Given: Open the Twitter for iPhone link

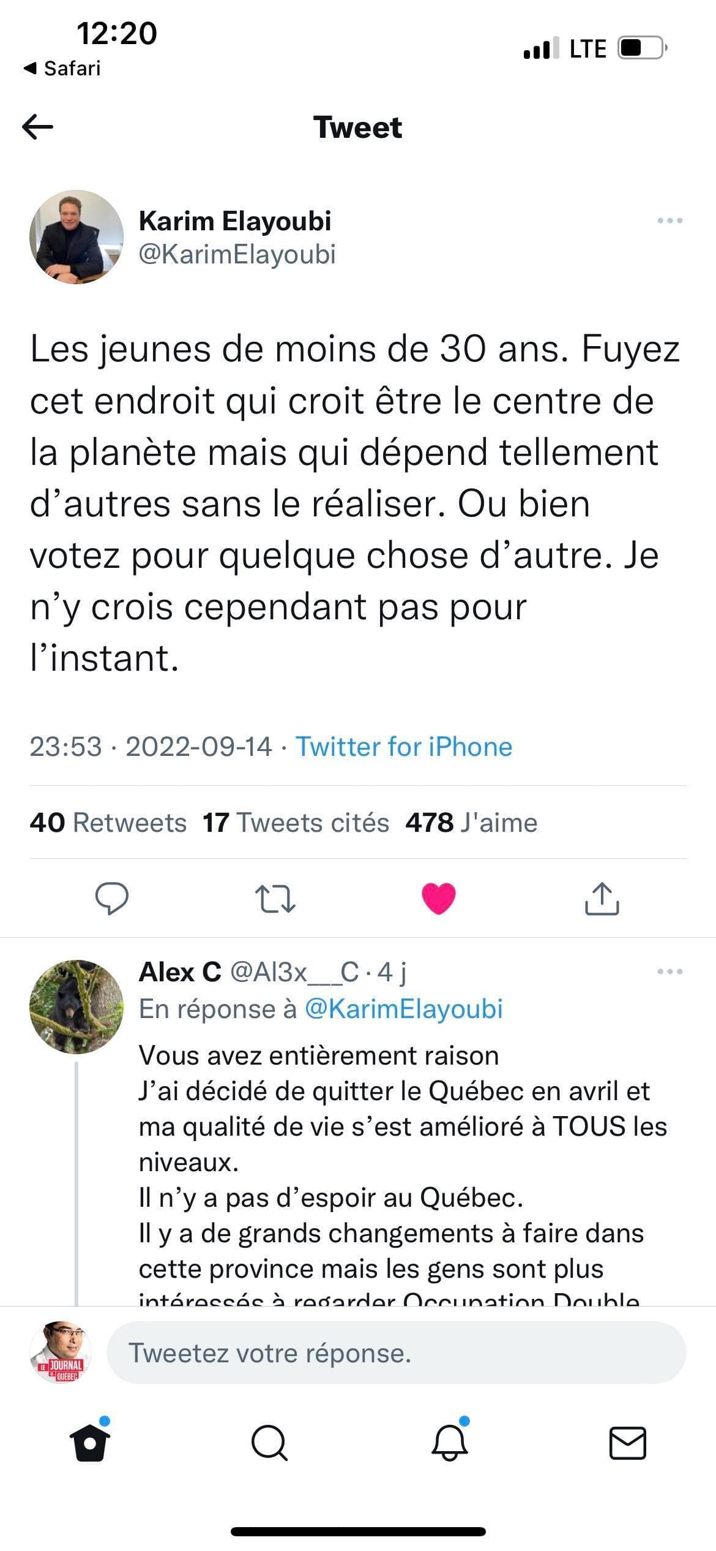Looking at the screenshot, I should coord(403,746).
